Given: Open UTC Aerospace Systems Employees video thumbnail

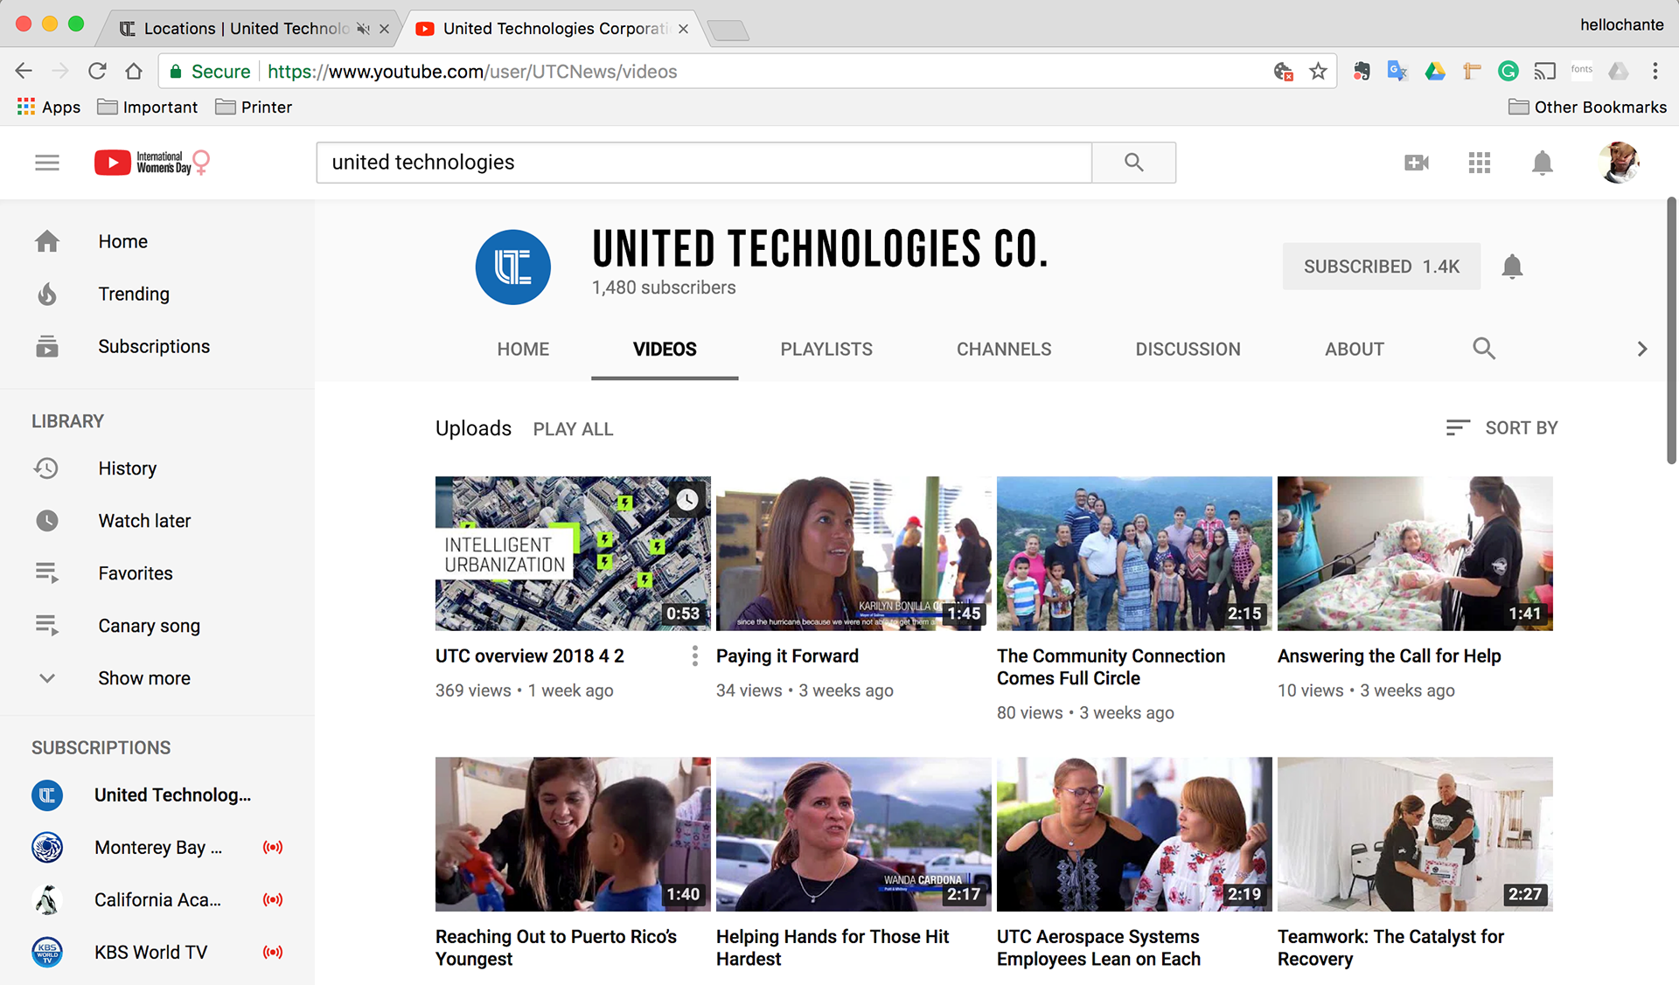Looking at the screenshot, I should click(x=1134, y=834).
